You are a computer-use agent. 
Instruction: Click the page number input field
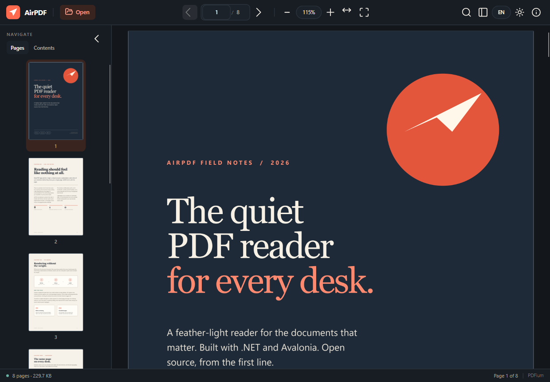coord(216,12)
